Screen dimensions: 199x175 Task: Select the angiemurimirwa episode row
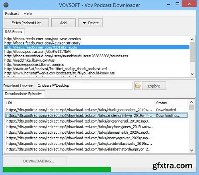coord(96,115)
